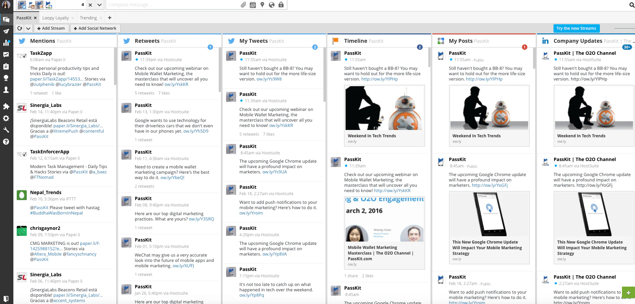Click the Mentions stream scrollbar
This screenshot has width=635, height=304.
[115, 66]
